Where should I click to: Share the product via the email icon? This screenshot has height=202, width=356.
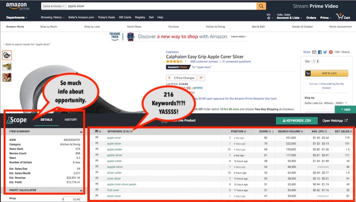314,52
